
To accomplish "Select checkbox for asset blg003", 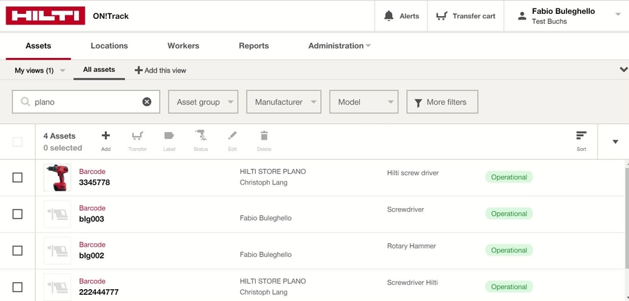I will 17,214.
